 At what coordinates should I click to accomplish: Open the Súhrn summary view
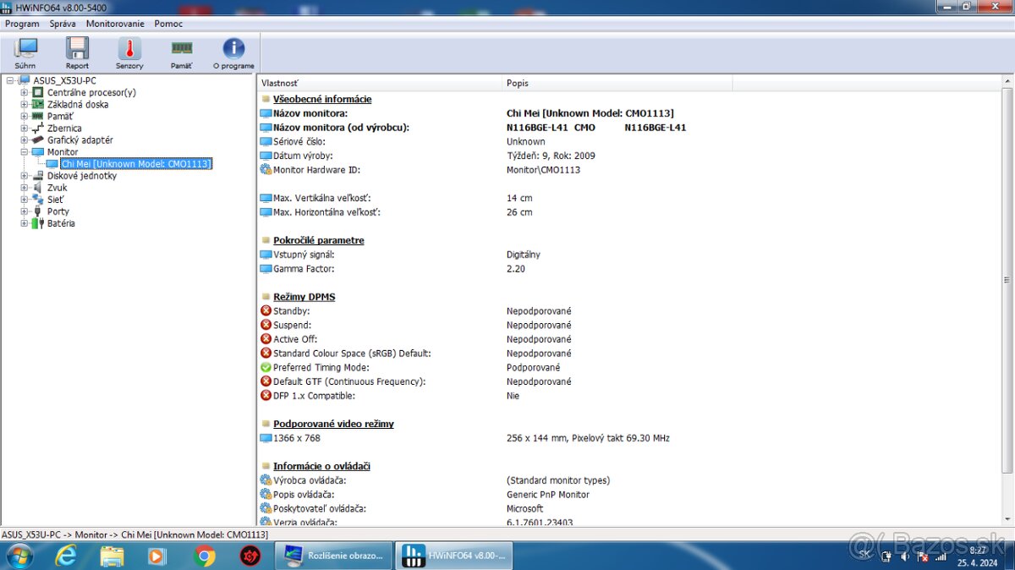tap(25, 51)
